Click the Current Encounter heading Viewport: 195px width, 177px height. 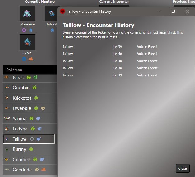click(114, 2)
